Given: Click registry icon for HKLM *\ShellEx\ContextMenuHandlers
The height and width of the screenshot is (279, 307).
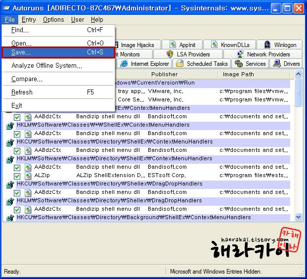Looking at the screenshot, I should [x=10, y=125].
